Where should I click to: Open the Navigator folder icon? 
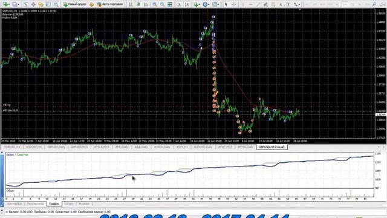click(41, 4)
